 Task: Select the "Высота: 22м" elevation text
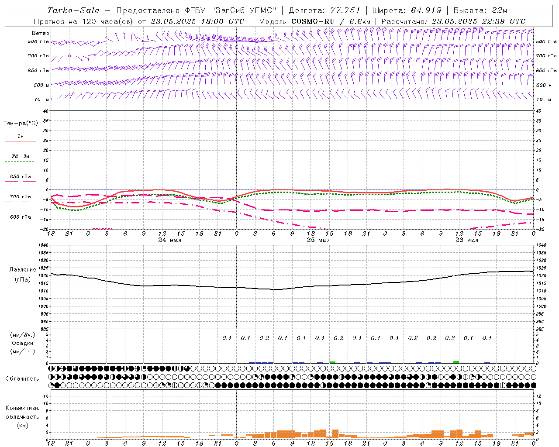pyautogui.click(x=480, y=10)
